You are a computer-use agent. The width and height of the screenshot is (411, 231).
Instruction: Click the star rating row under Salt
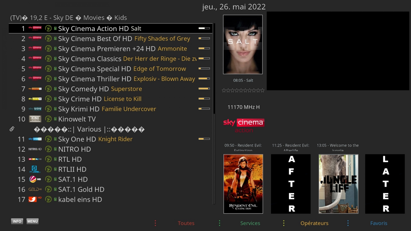243,90
